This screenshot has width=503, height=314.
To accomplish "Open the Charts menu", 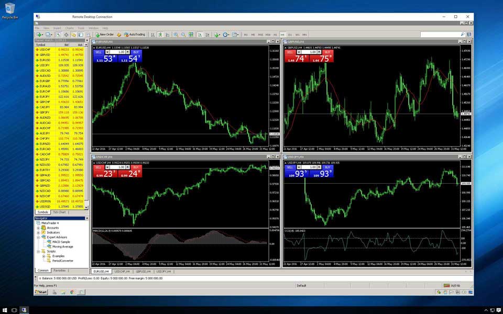I will coord(69,28).
